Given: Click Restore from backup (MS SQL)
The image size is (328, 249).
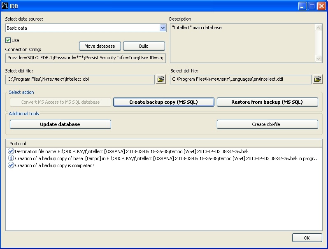Looking at the screenshot, I should pos(267,102).
